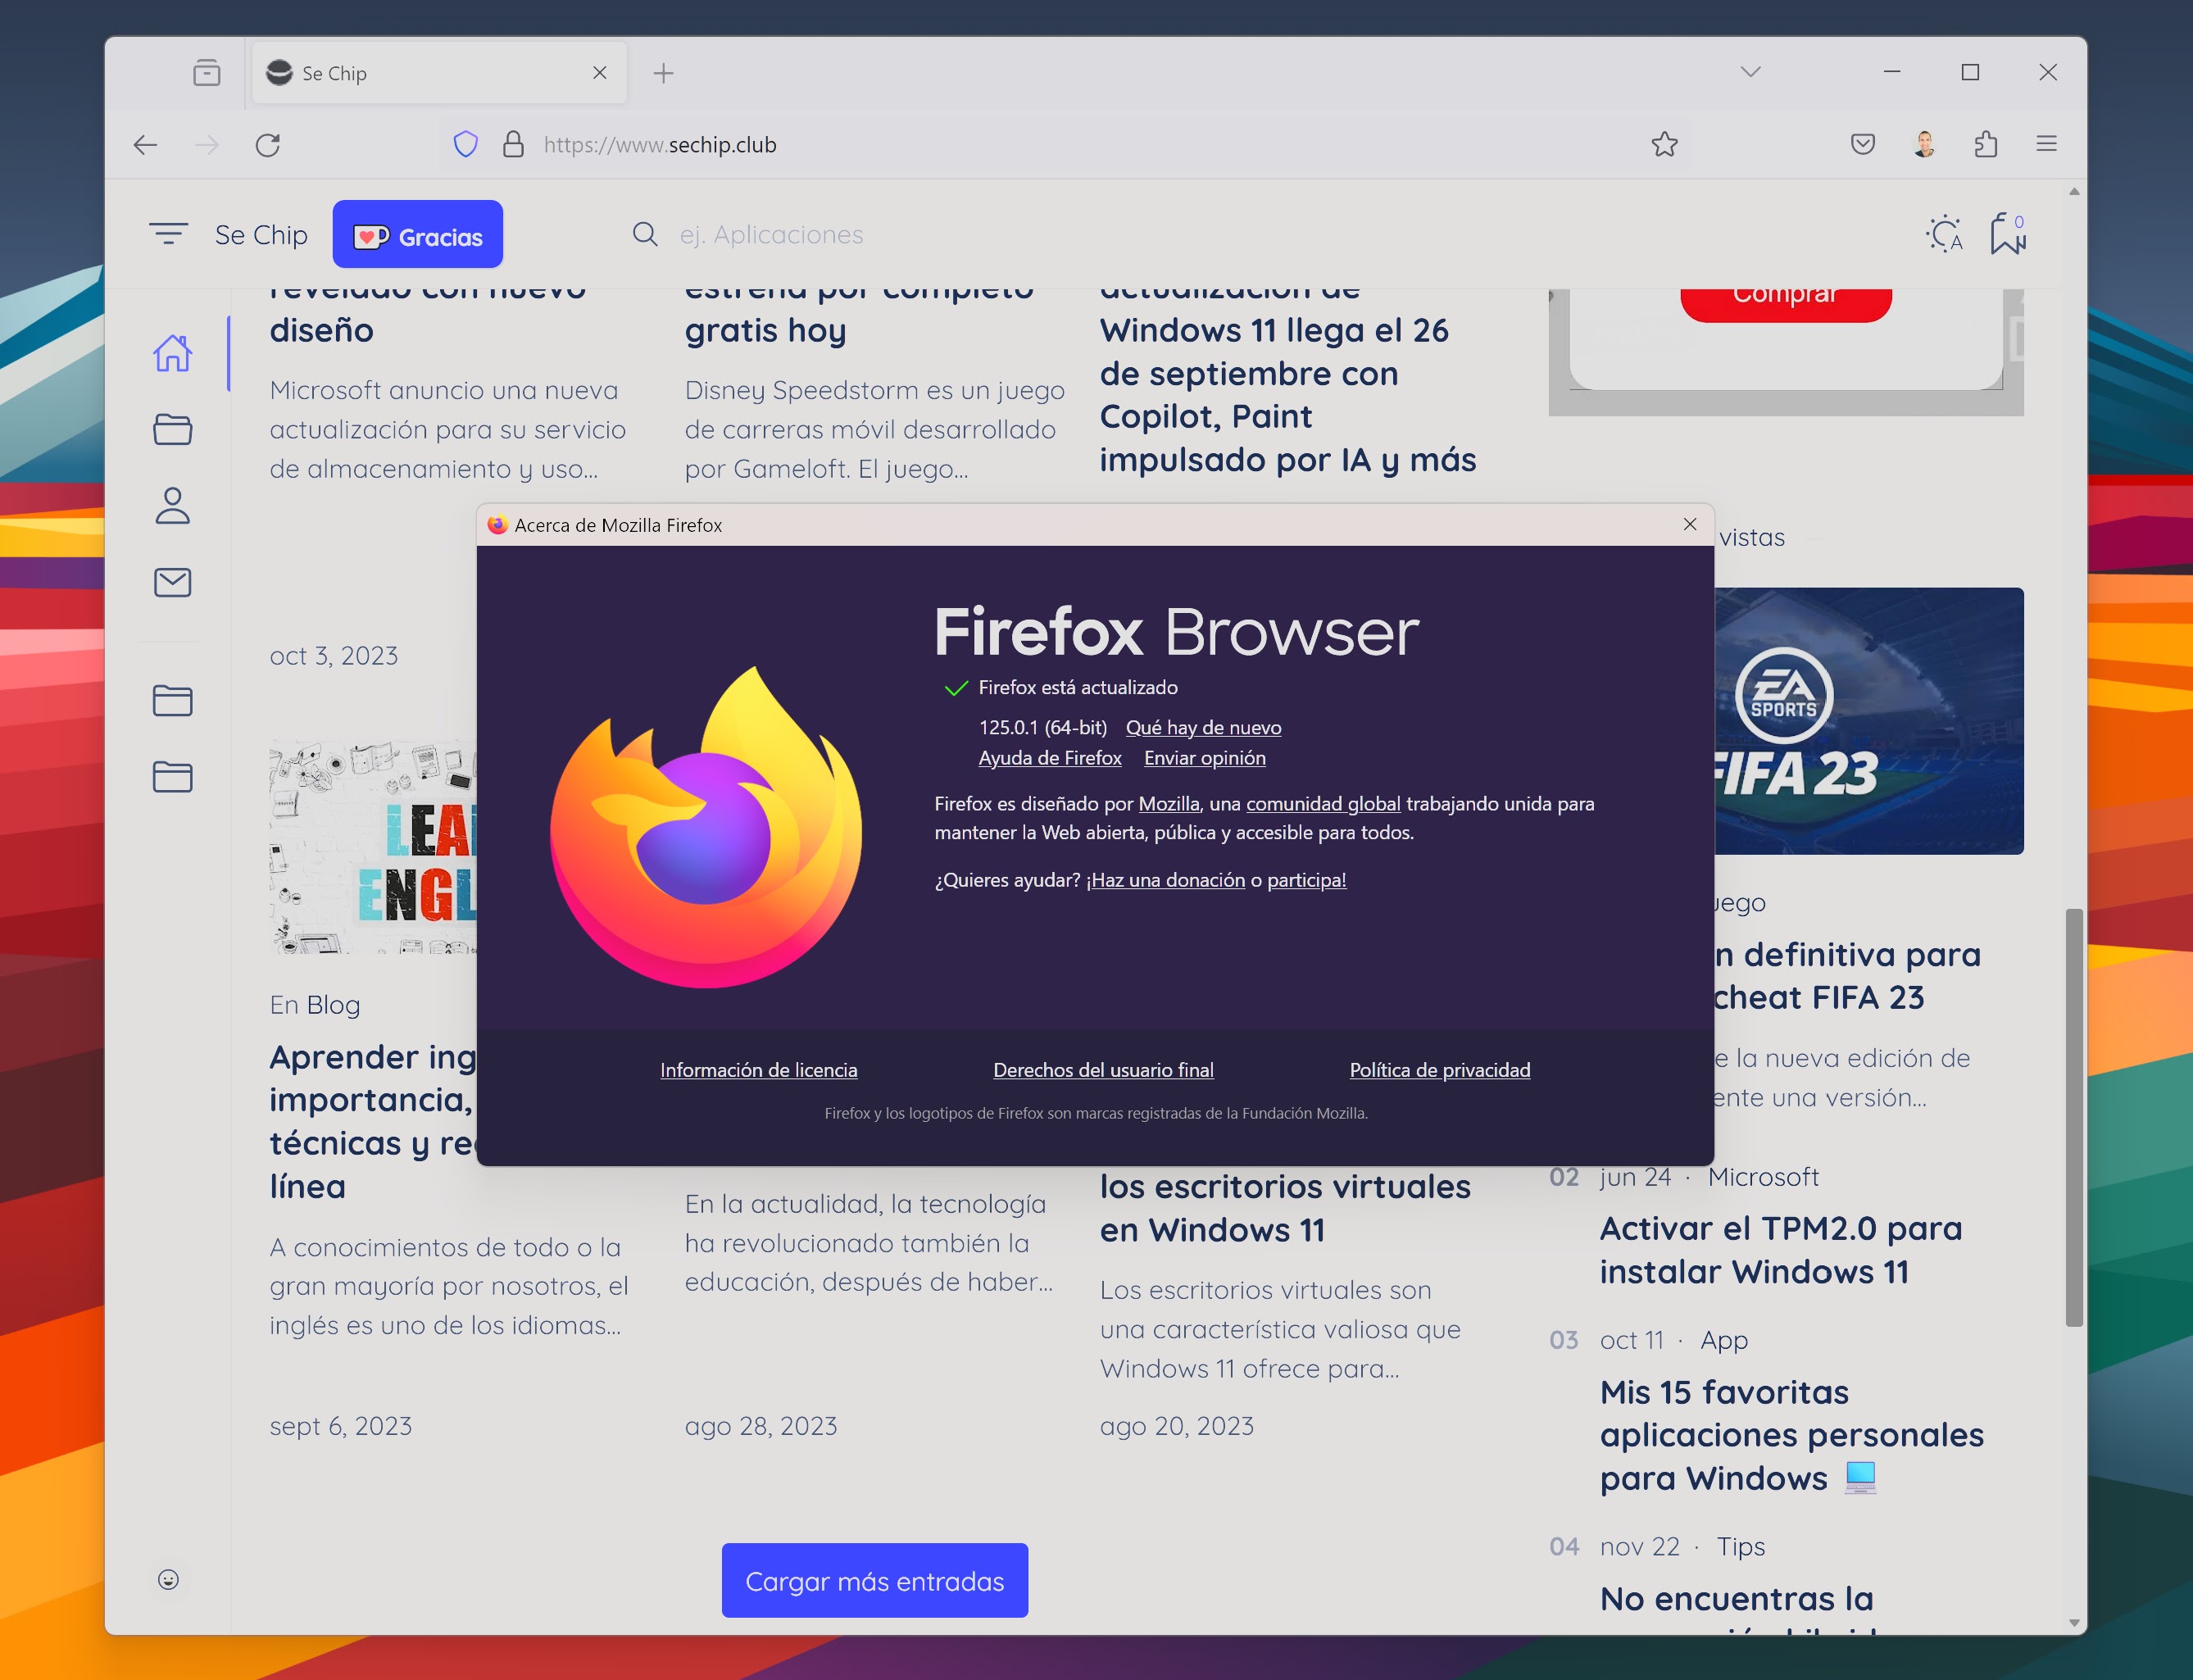The image size is (2193, 1680).
Task: Click the 'participa!' link
Action: pos(1306,880)
